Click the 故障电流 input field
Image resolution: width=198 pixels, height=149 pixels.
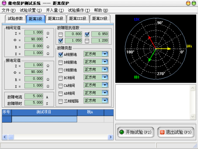pyautogui.click(x=34, y=96)
